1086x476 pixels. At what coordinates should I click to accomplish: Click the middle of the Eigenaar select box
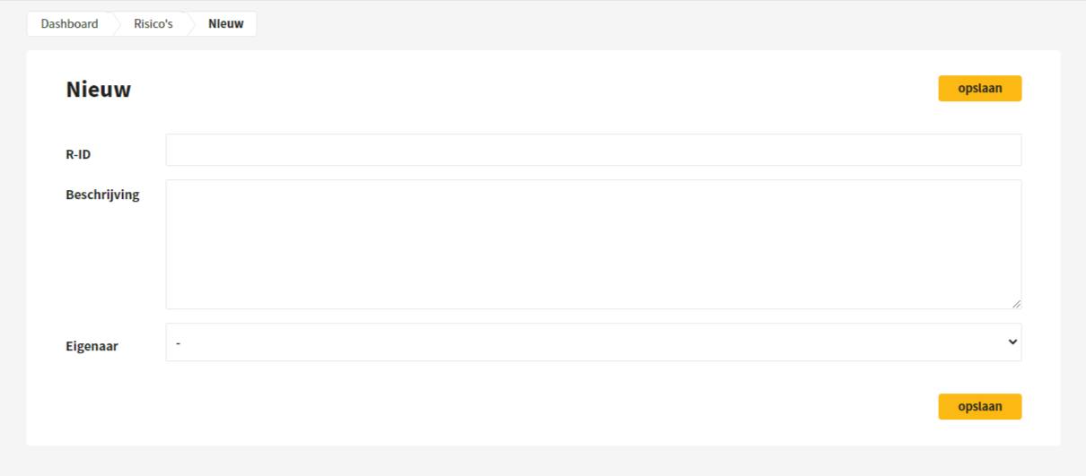pos(593,342)
